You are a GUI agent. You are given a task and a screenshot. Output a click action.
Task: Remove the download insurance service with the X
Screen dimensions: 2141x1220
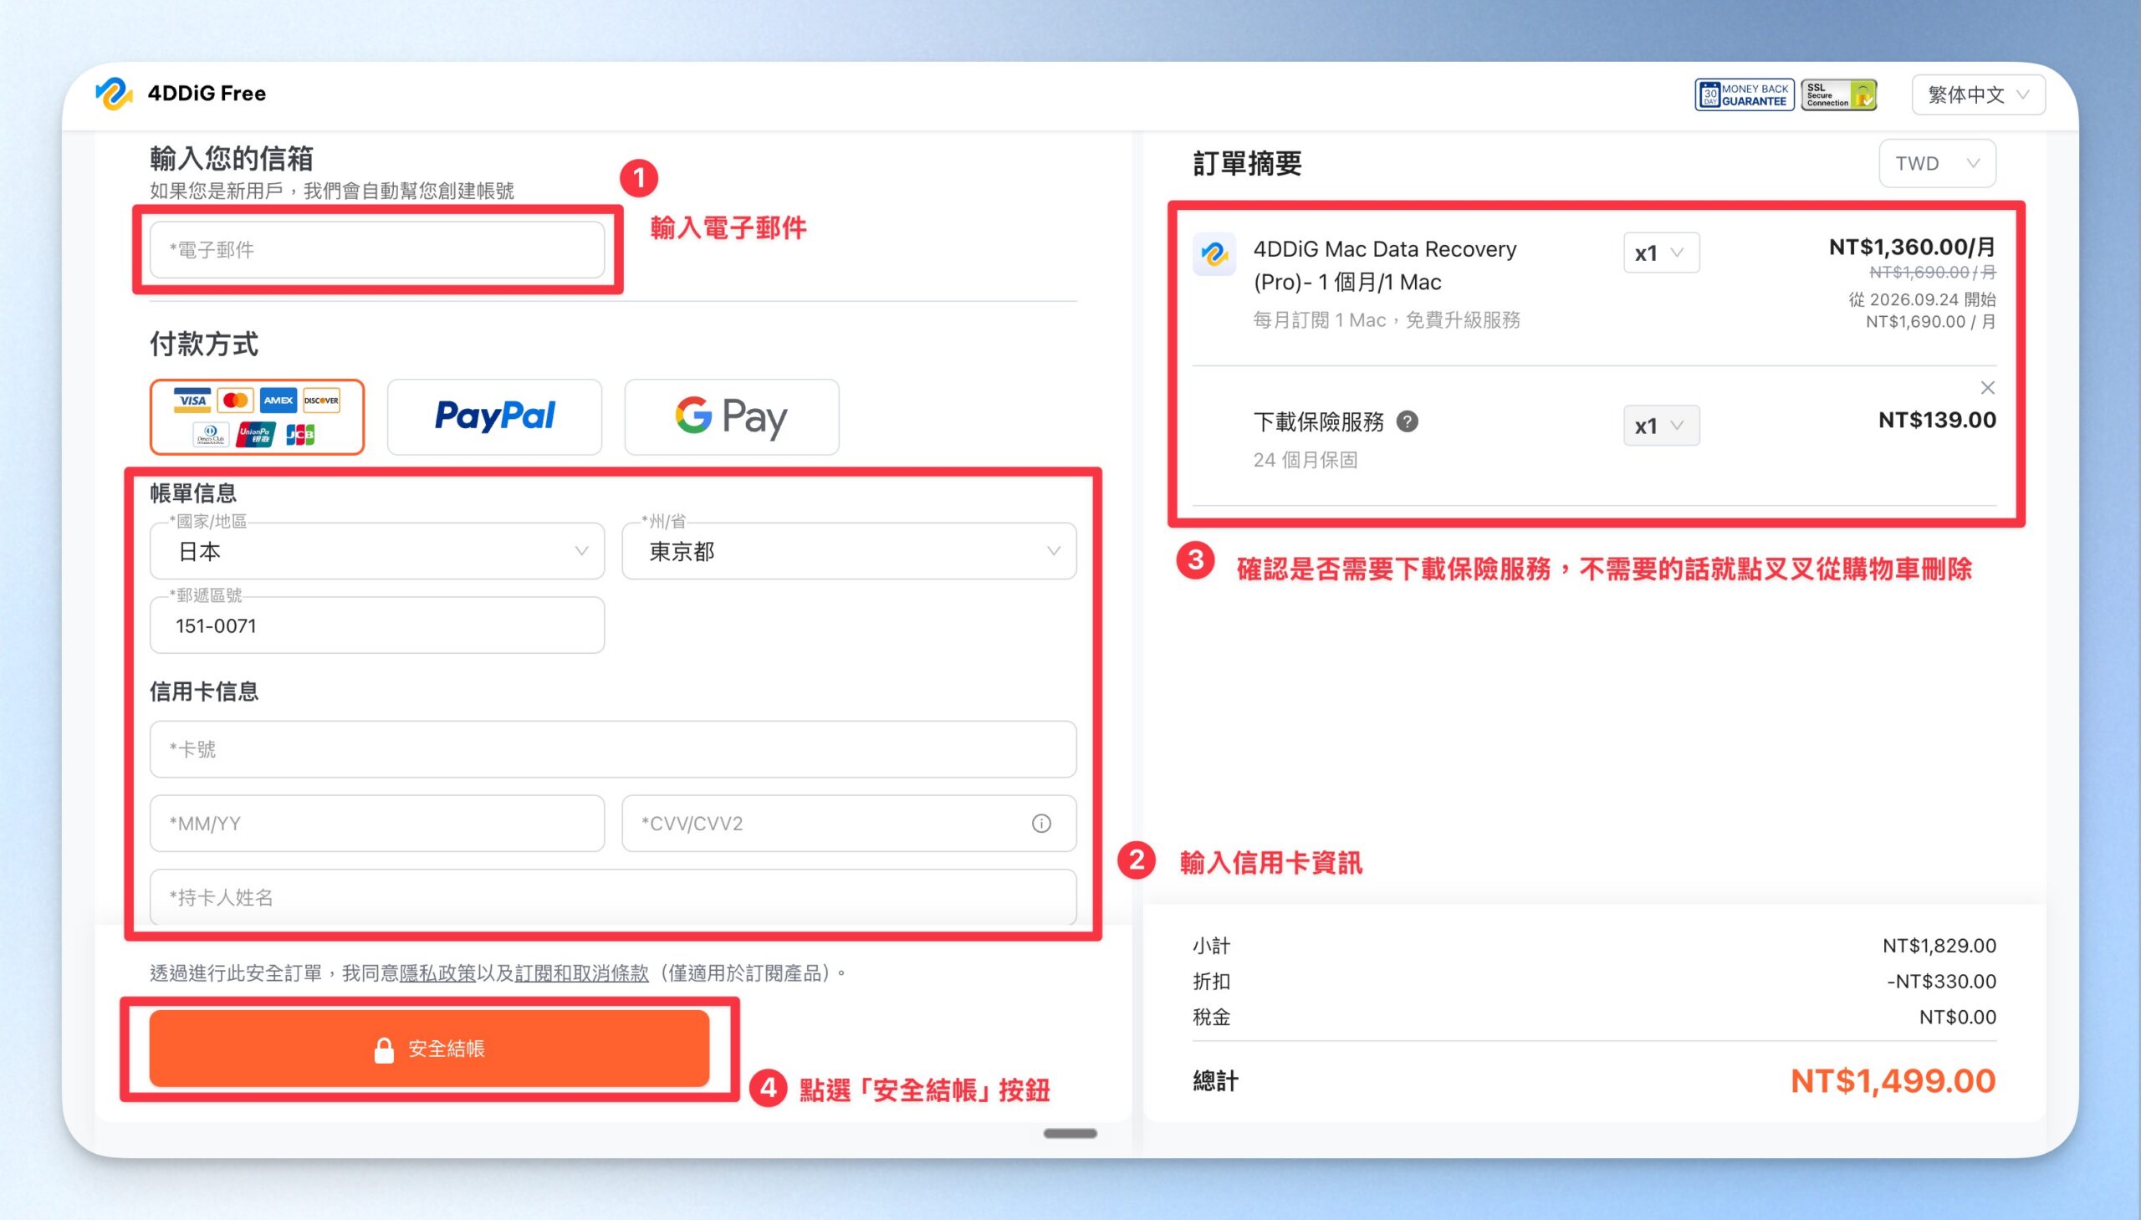(x=1987, y=387)
